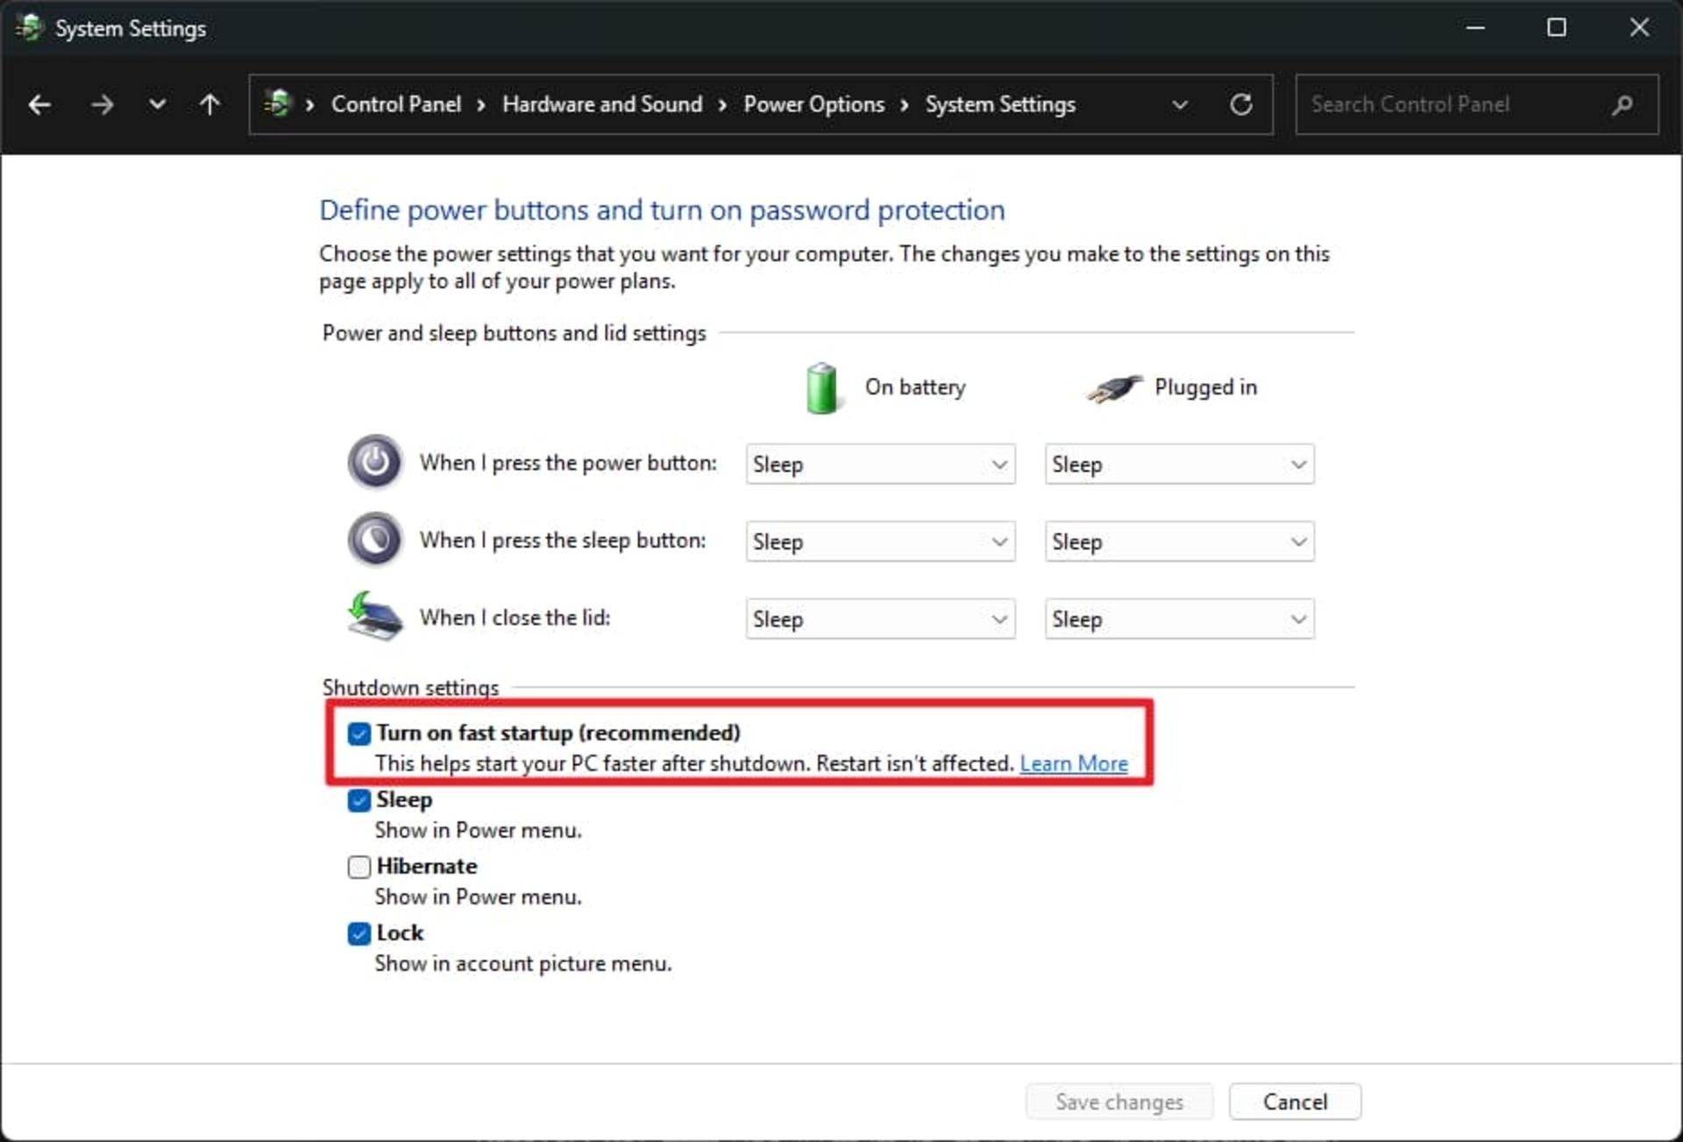
Task: Open recent locations chevron in navigation bar
Action: pyautogui.click(x=157, y=105)
